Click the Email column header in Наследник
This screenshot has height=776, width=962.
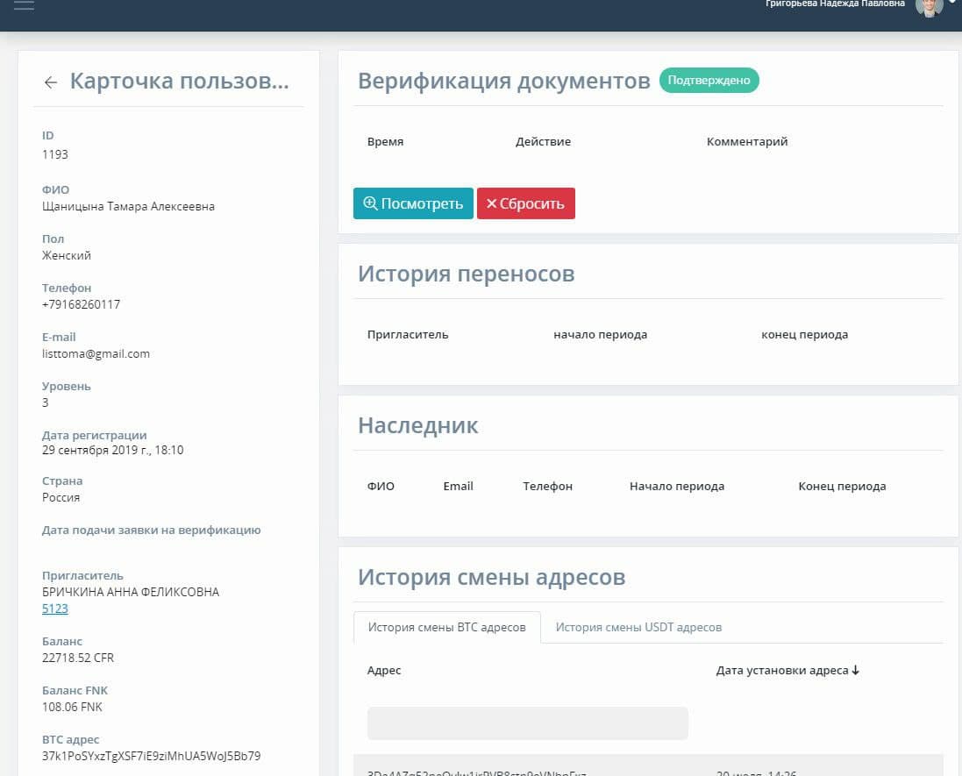point(458,487)
